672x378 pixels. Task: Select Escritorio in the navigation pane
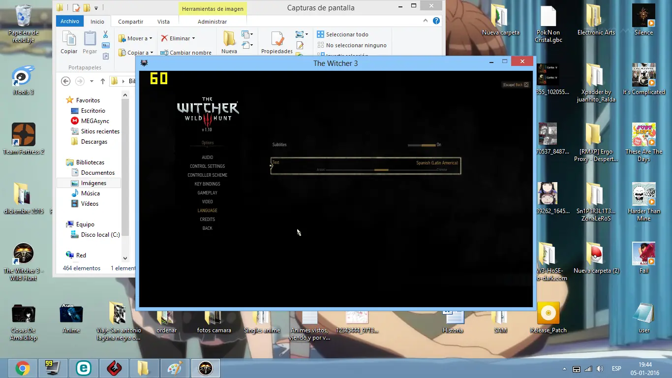88,111
